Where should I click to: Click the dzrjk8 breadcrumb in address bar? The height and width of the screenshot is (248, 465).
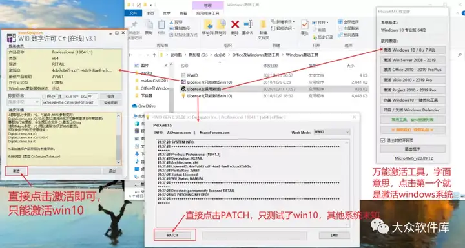(x=220, y=55)
